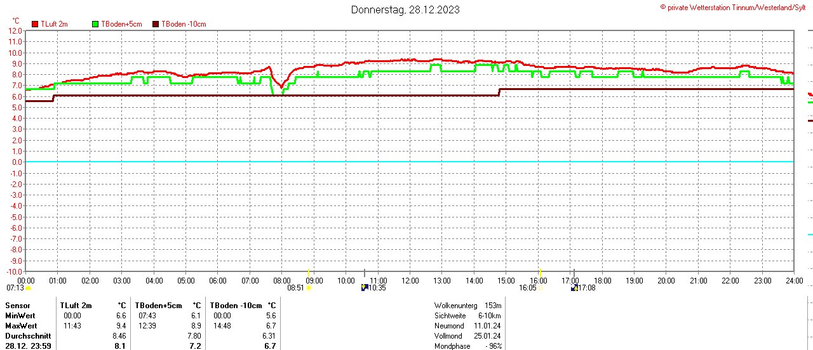
Task: Select the dark red TBoden -10cm legend swatch
Action: [x=156, y=24]
